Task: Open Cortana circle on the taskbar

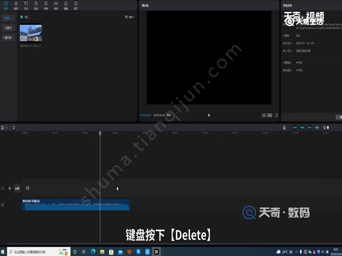Action: click(75, 252)
